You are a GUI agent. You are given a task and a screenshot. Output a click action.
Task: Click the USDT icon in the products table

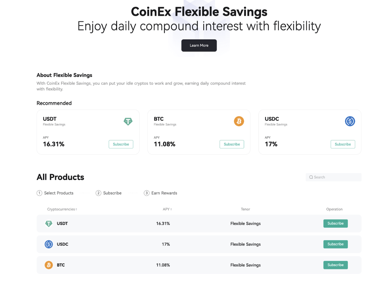point(49,224)
